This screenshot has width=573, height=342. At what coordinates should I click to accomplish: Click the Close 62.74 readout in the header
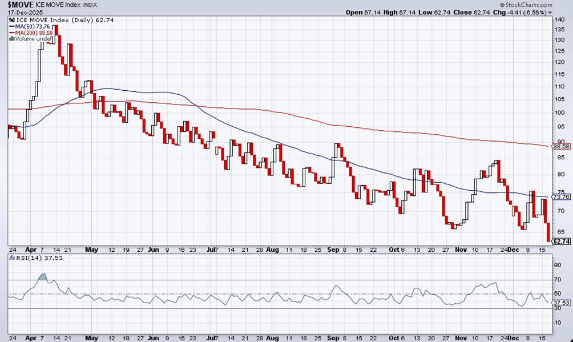(471, 13)
